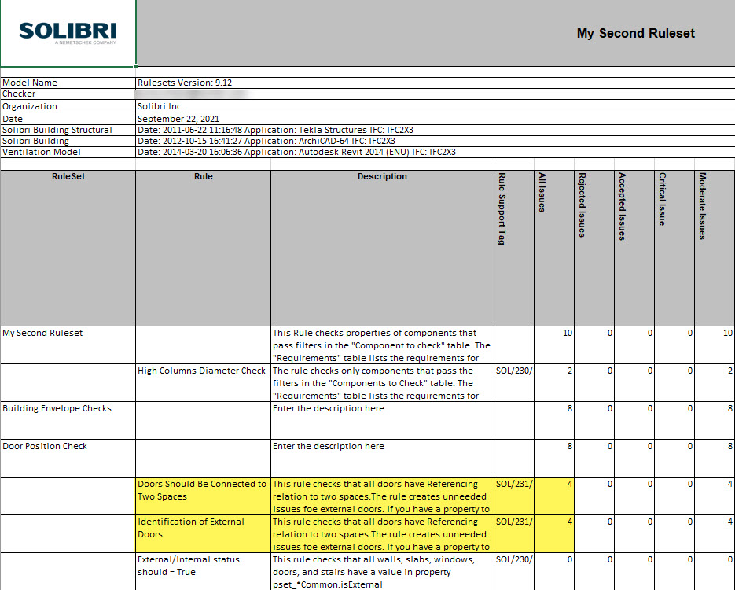Select the 'RuleSet' column header
The height and width of the screenshot is (590, 735).
click(68, 248)
